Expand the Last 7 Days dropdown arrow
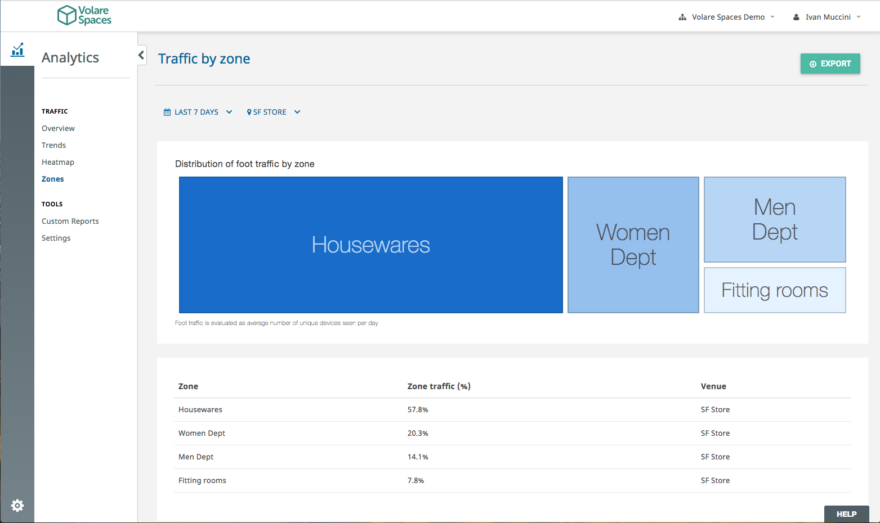The width and height of the screenshot is (880, 523). tap(229, 112)
